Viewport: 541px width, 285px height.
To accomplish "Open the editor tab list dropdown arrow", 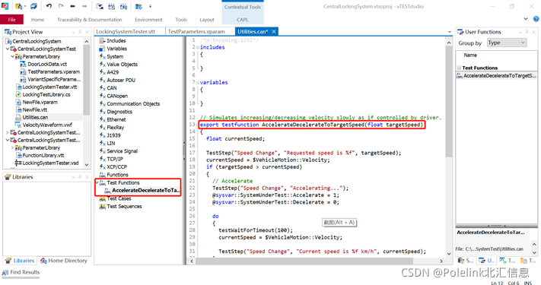I will pos(450,32).
